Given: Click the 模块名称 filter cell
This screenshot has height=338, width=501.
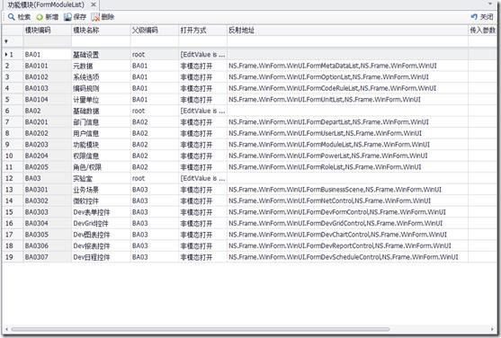Looking at the screenshot, I should (101, 41).
